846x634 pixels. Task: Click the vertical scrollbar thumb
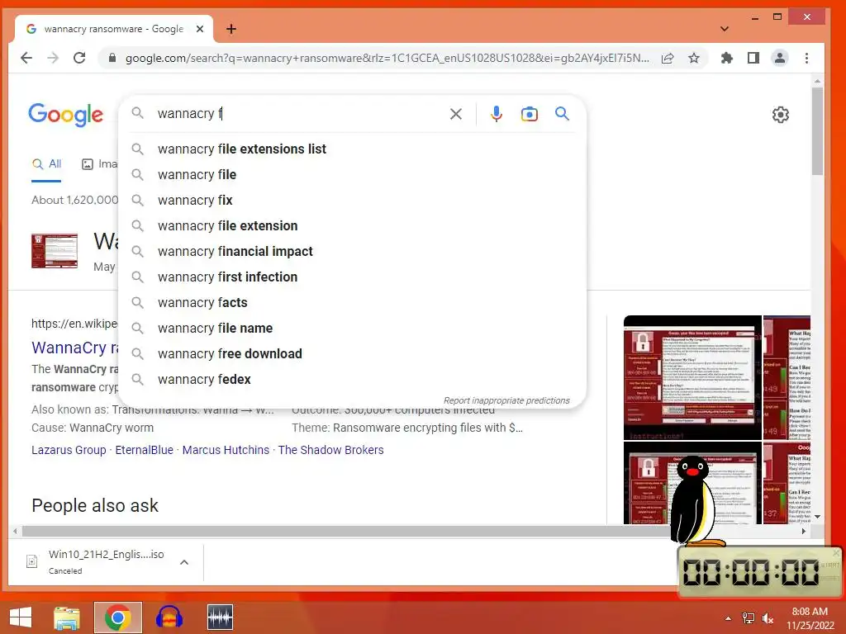click(817, 131)
